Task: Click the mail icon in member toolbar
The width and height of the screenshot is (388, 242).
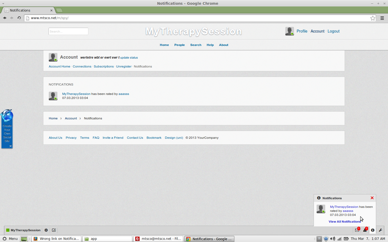Action: [357, 230]
